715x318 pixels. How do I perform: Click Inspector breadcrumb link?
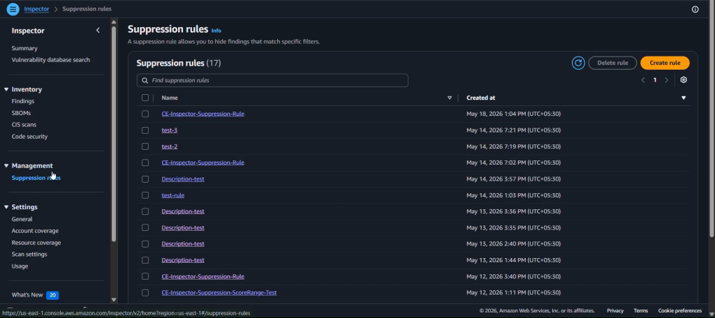click(36, 9)
